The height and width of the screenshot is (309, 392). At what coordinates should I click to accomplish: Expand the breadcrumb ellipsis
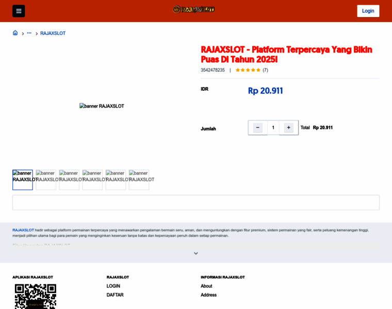(x=29, y=33)
